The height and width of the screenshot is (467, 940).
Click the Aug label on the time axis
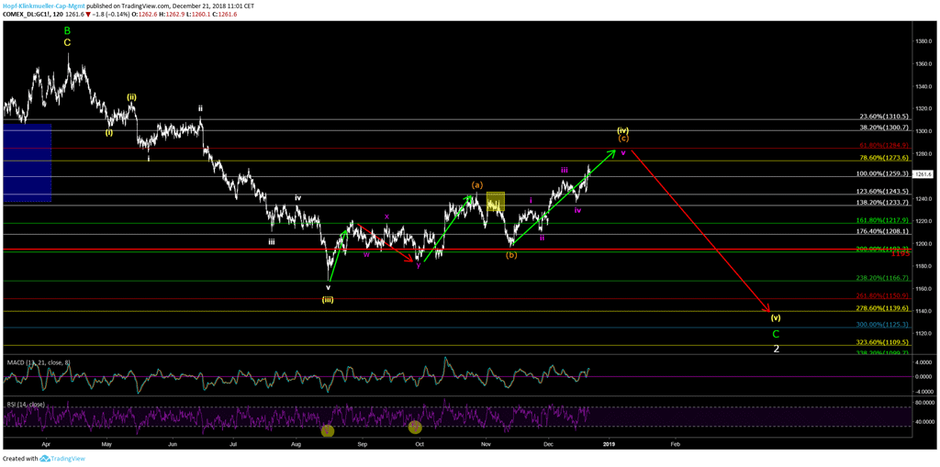click(296, 443)
